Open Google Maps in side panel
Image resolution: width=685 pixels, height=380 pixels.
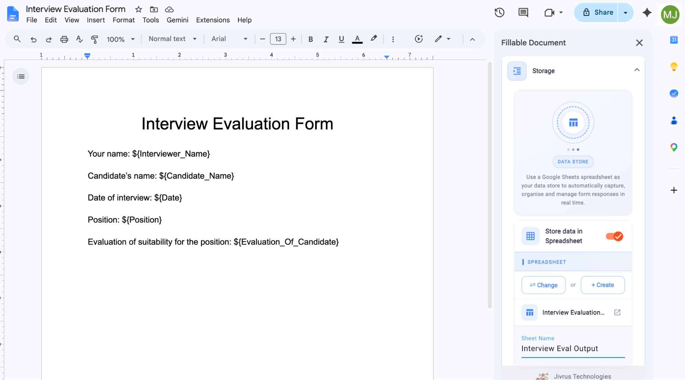(674, 147)
